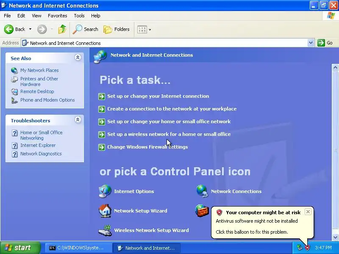Open the Tools menu
339x254 pixels.
coord(79,16)
